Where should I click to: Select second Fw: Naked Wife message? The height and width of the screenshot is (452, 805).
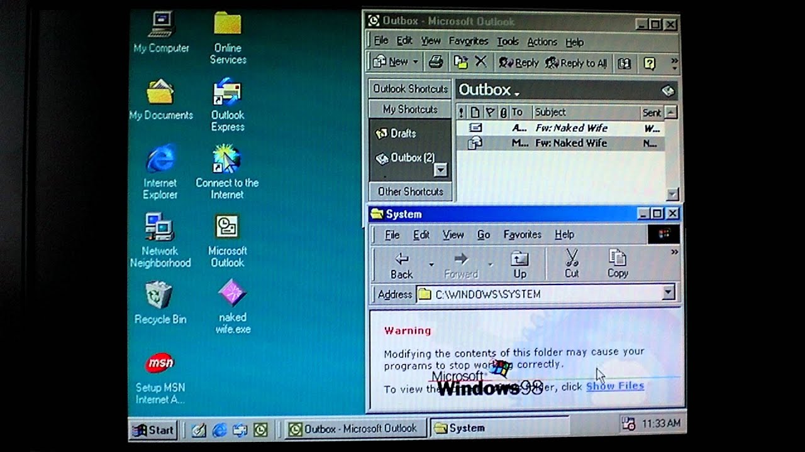559,143
